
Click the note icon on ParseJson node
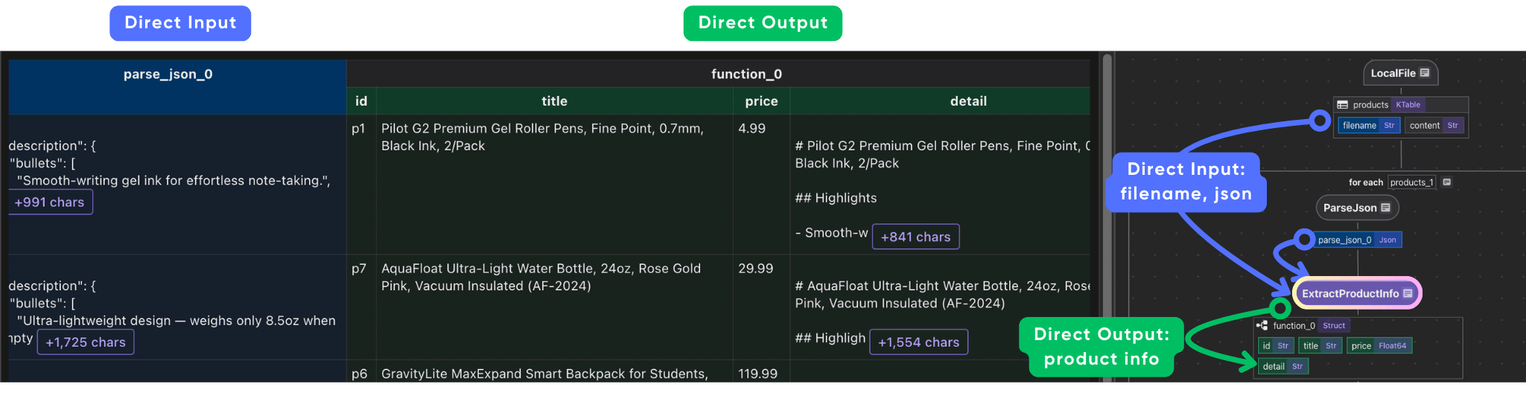pyautogui.click(x=1386, y=208)
